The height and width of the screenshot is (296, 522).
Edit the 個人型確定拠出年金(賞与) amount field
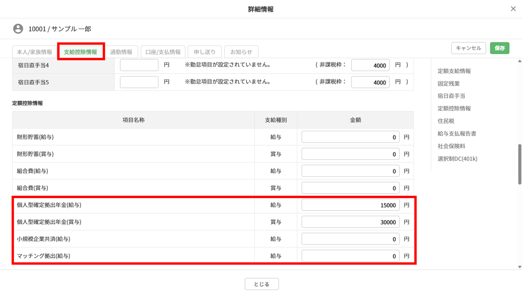350,222
